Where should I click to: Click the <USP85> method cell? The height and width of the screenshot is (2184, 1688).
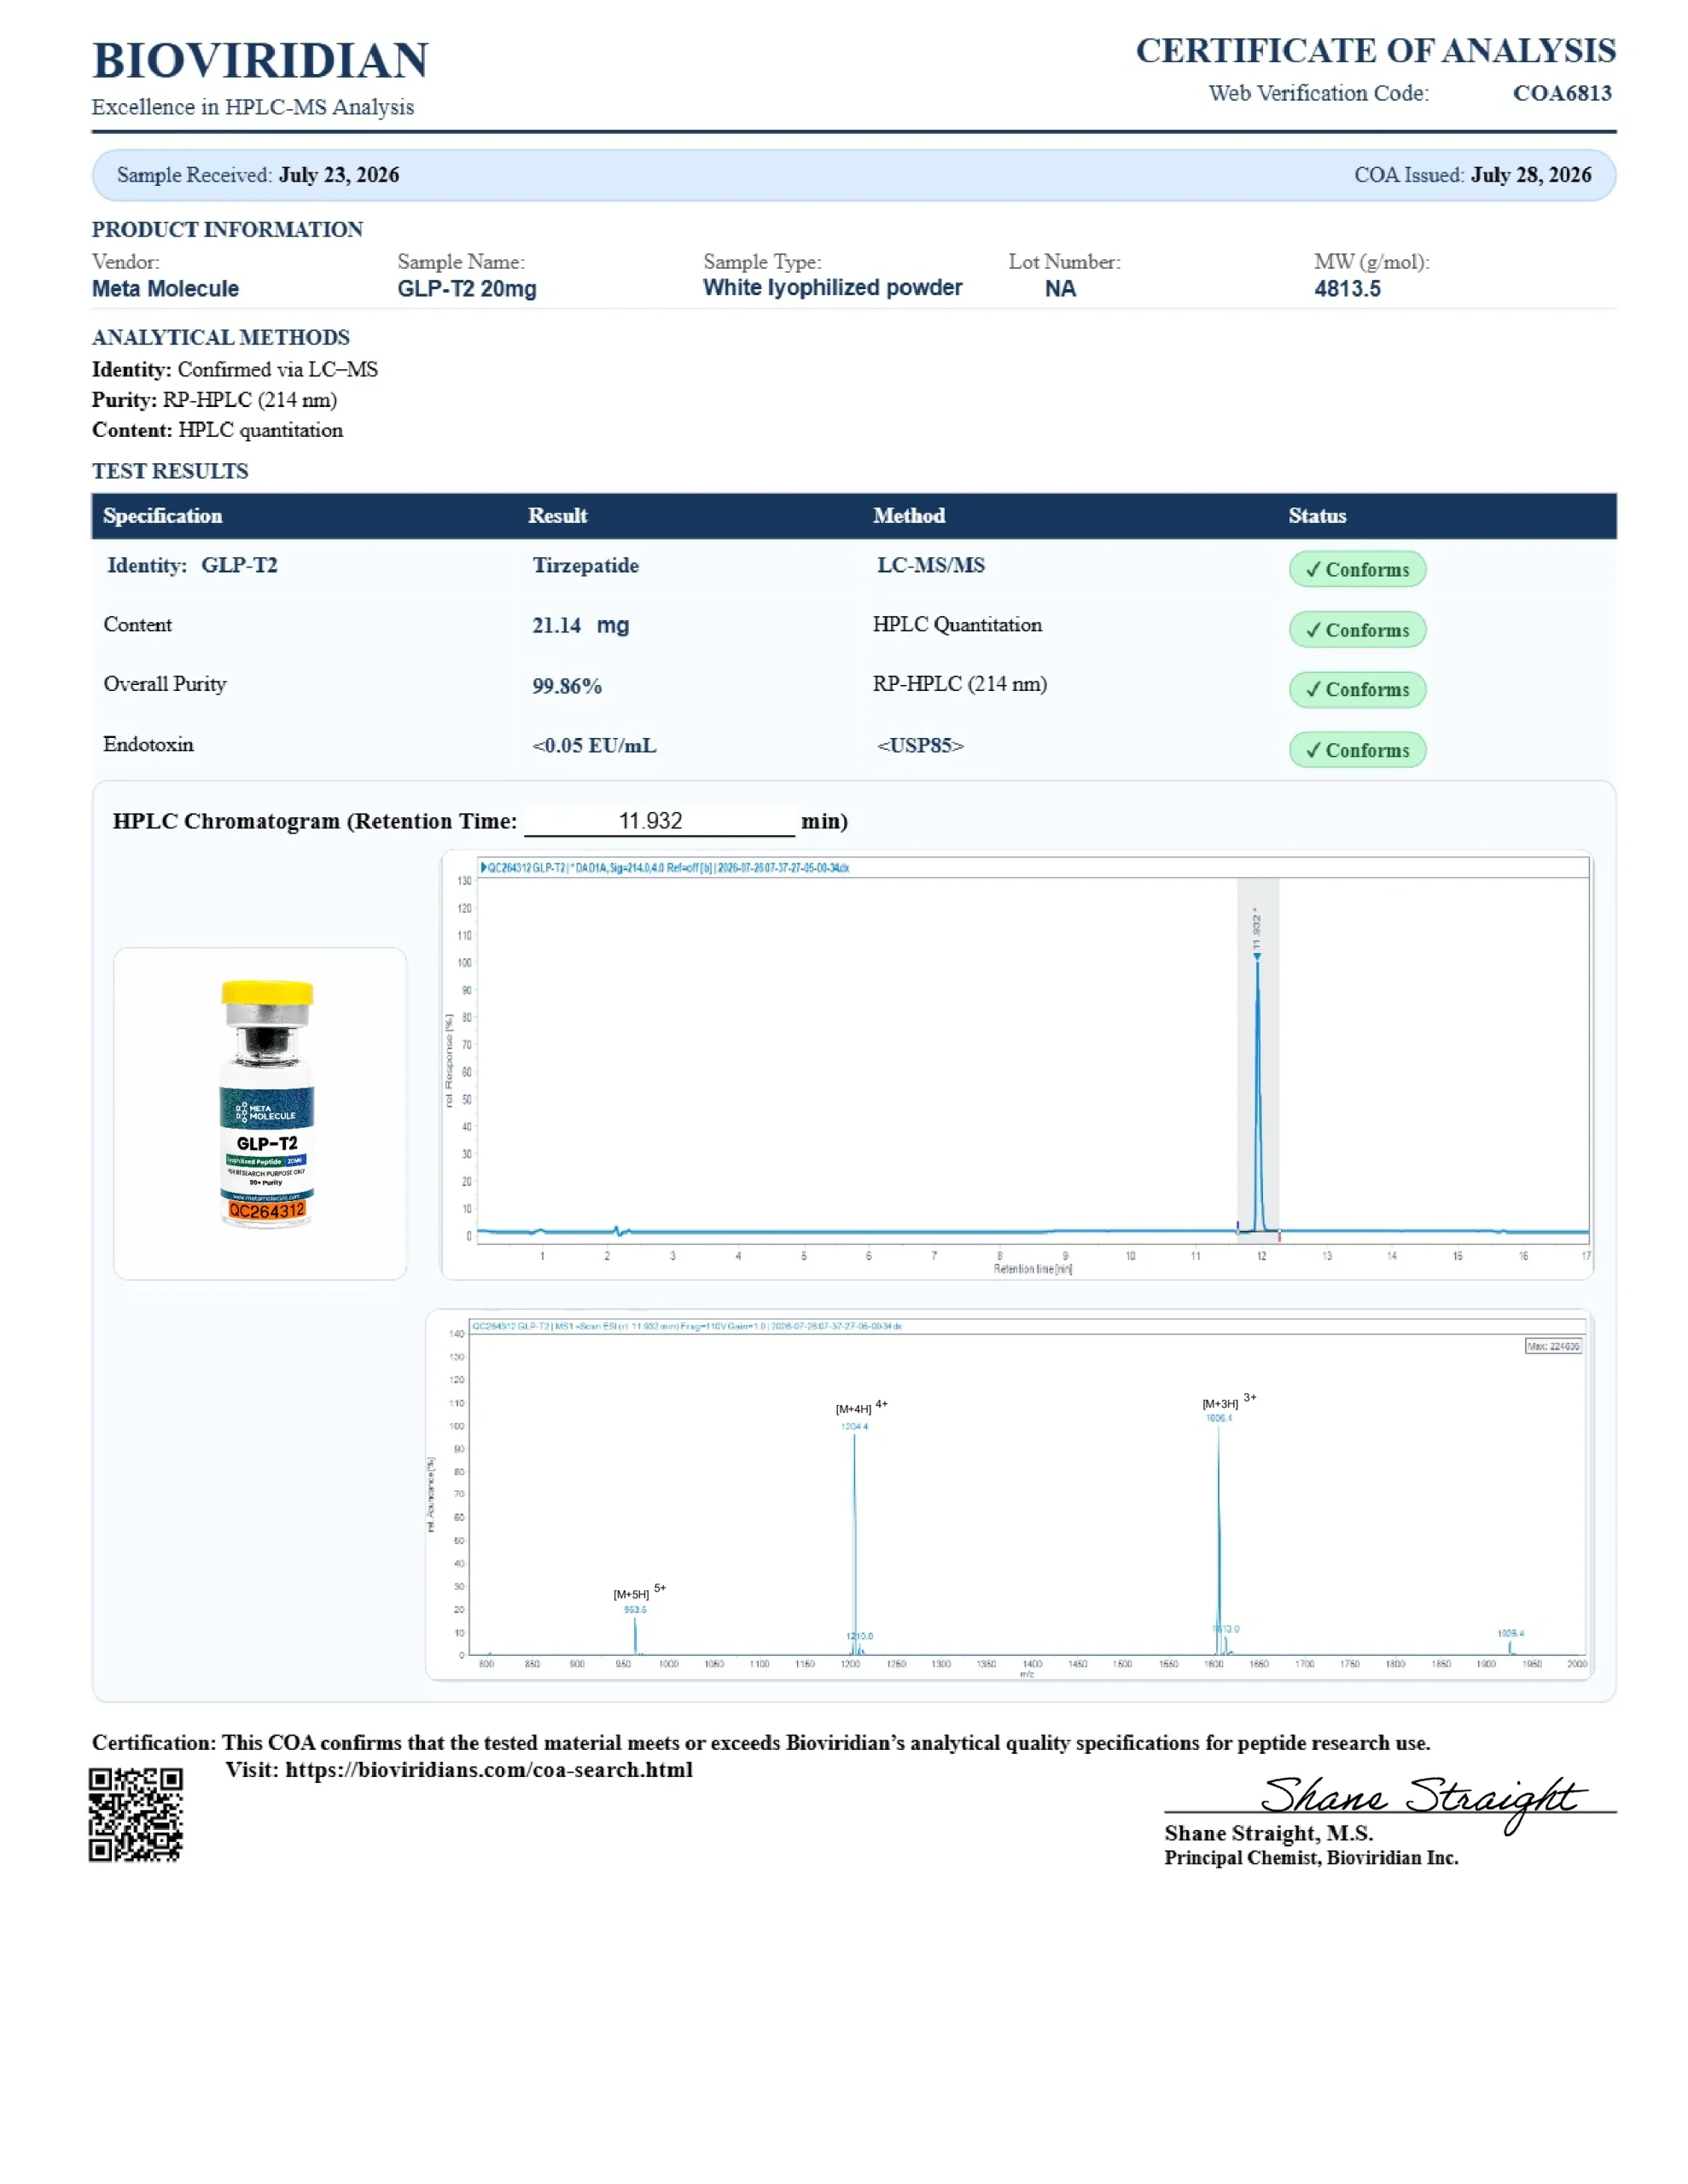921,745
